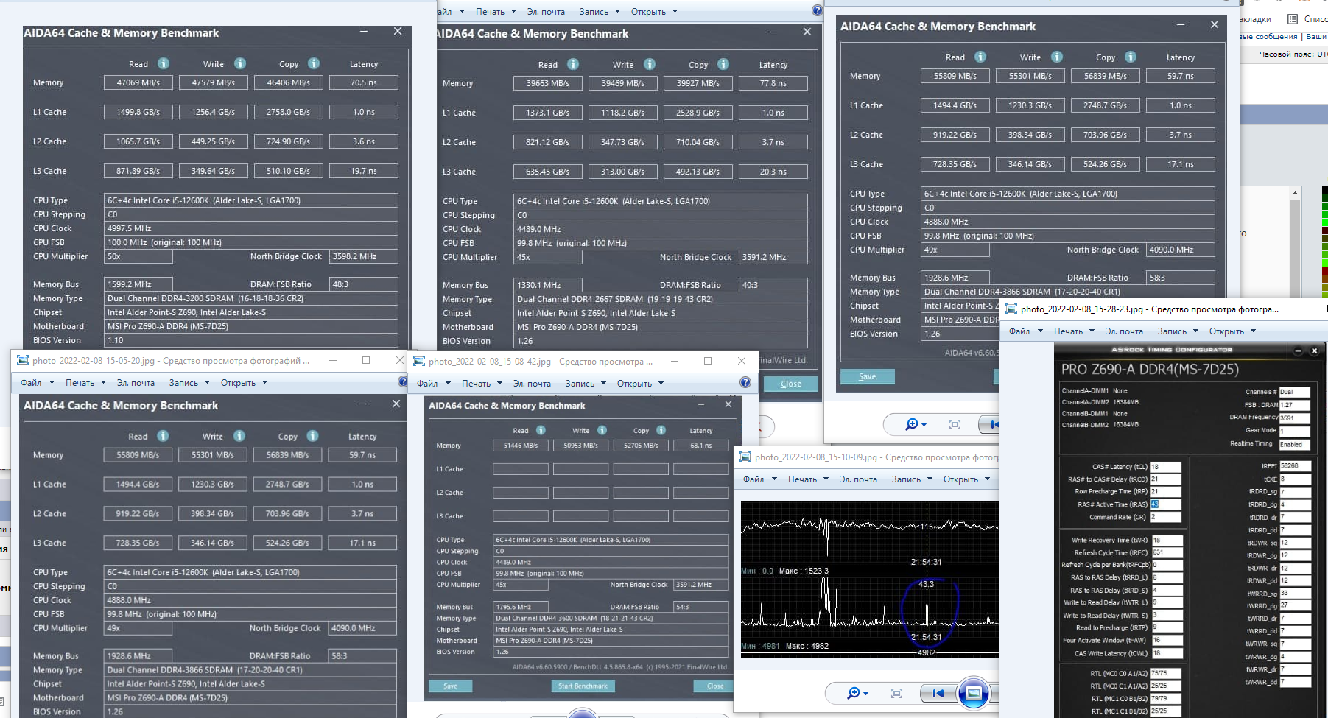The height and width of the screenshot is (718, 1328).
Task: Open the 'вые сообщения' link in the background page
Action: pos(1268,36)
